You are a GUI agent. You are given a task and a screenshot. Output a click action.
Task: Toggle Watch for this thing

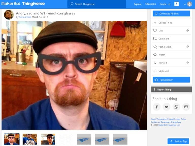tap(161, 55)
